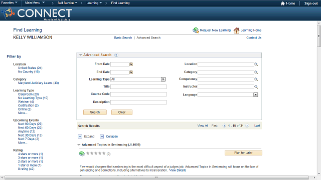Click the Plan for Later button

coord(243,152)
